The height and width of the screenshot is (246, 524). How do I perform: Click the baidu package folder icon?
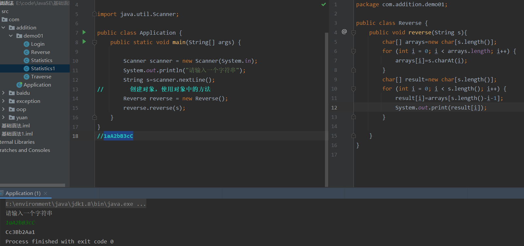12,93
